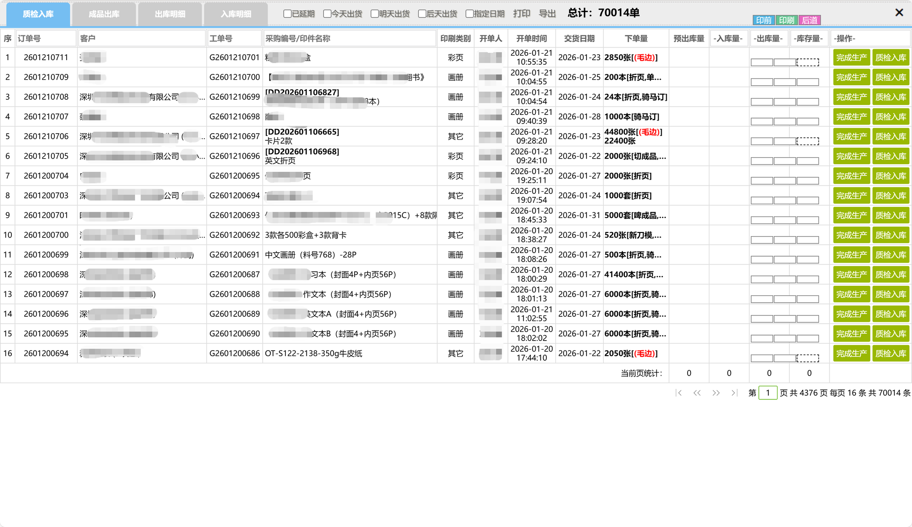This screenshot has width=912, height=527.
Task: Click the next page double-arrow
Action: (x=716, y=393)
